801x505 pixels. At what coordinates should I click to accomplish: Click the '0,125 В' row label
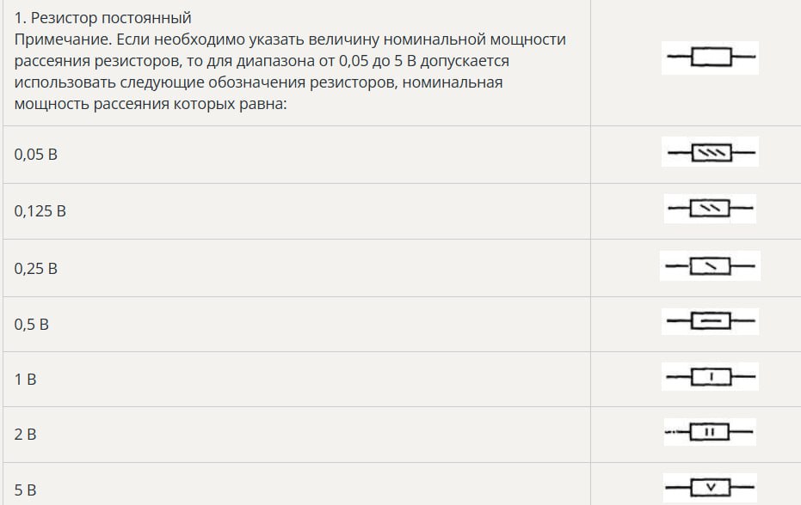pyautogui.click(x=40, y=211)
